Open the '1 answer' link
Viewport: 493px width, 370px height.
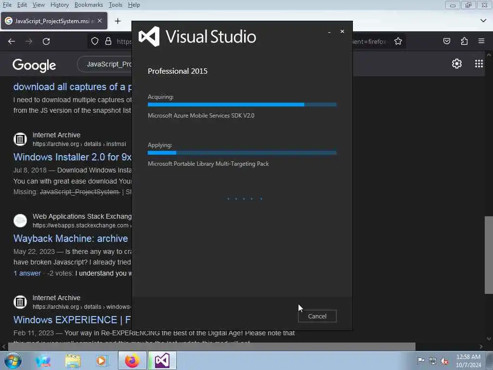coord(27,273)
